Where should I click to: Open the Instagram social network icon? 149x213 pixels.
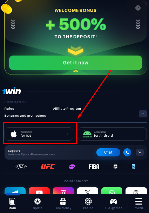[63, 191]
